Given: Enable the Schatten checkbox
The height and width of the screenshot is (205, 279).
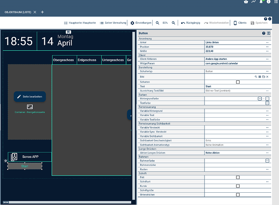Looking at the screenshot, I should (x=238, y=82).
